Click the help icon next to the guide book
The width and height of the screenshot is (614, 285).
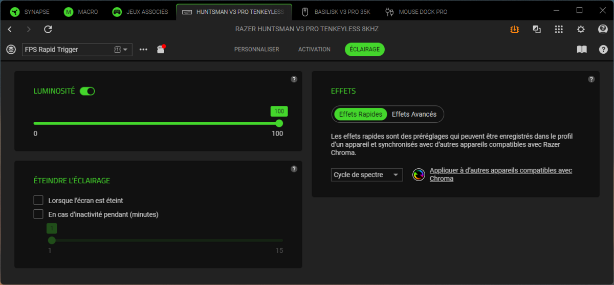pos(603,50)
